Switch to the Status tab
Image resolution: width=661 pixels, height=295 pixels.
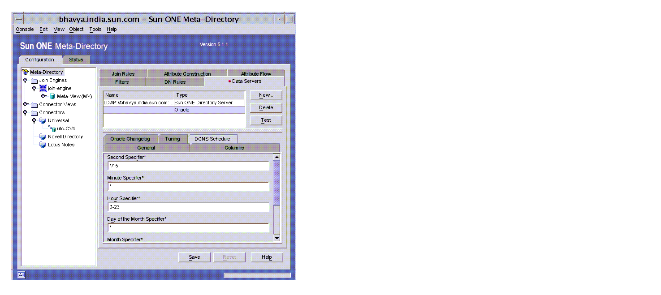click(76, 60)
